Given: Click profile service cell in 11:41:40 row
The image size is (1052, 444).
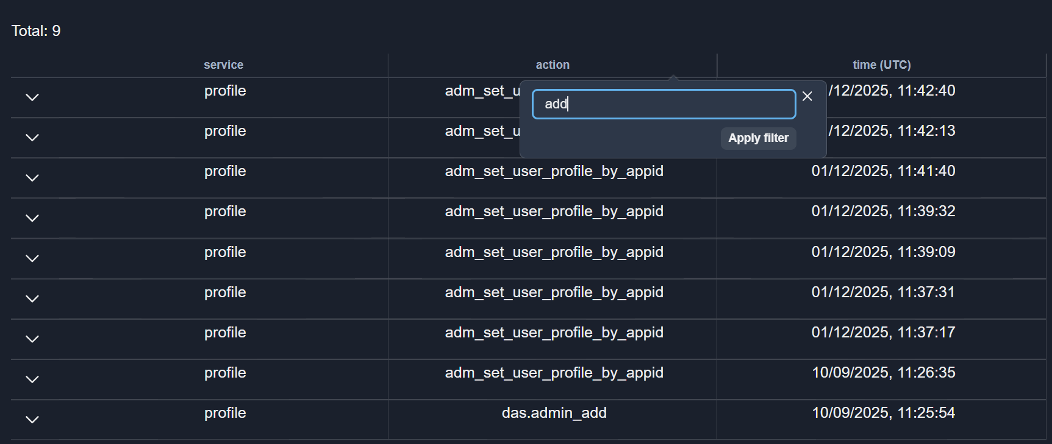Looking at the screenshot, I should [225, 172].
